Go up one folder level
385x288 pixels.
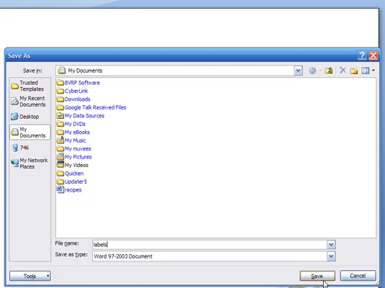(329, 71)
